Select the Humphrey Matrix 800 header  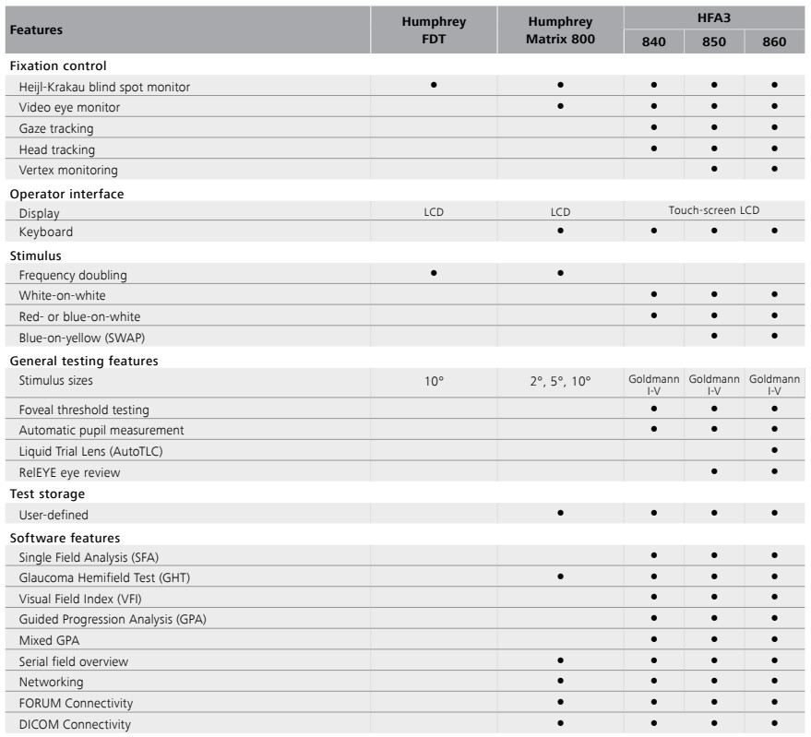point(560,30)
